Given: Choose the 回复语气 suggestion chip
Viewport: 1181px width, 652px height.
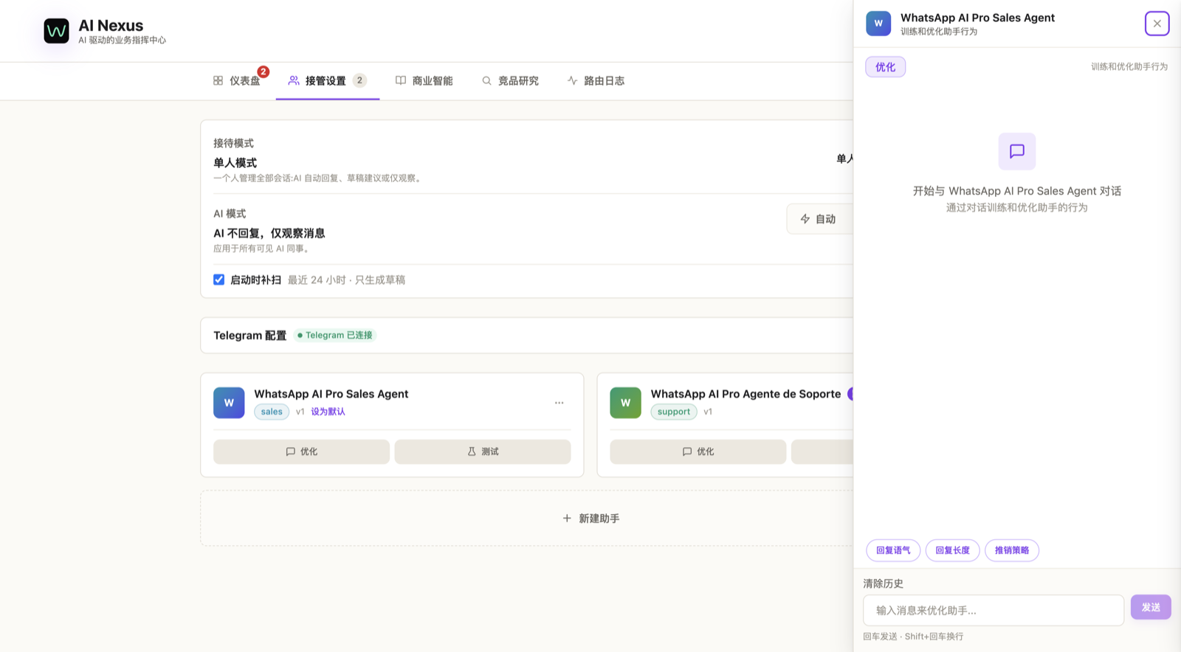Looking at the screenshot, I should tap(893, 550).
